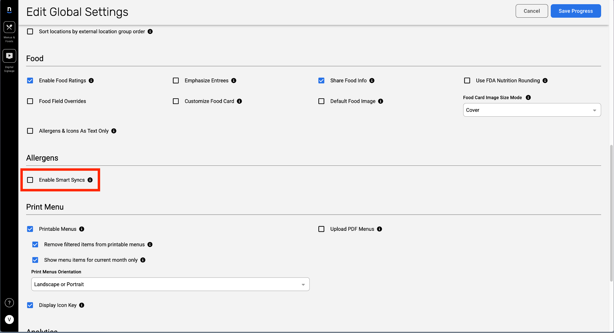Screen dimensions: 614x333
Task: Click info icon beside Food Card Image Size Mode
Action: pos(529,97)
